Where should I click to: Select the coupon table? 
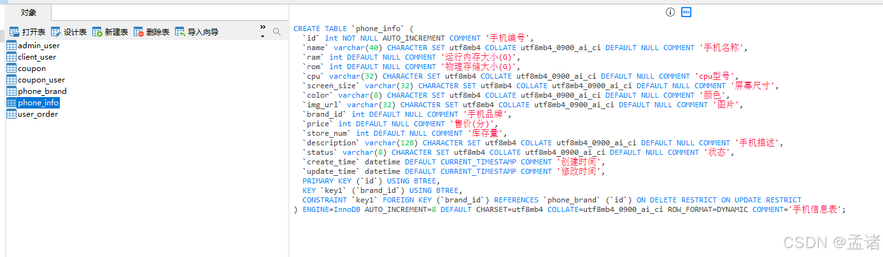point(26,69)
